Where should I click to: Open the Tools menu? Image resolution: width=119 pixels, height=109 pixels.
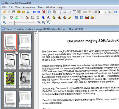(x=40, y=7)
